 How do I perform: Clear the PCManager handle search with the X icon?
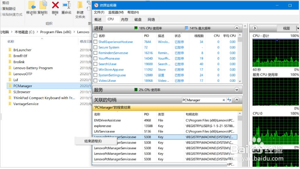[x=224, y=100]
